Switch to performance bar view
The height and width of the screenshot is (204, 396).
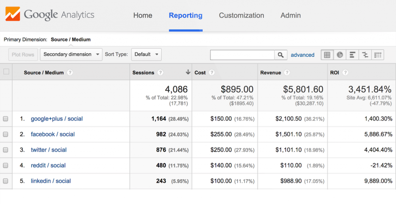[352, 55]
